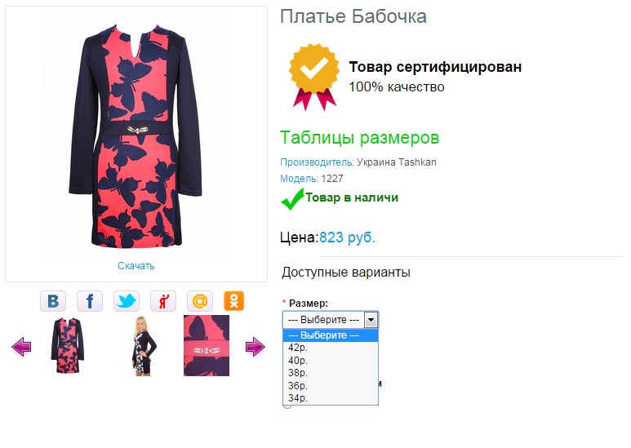Screen dimensions: 631x448
Task: Share via the orange Odnoklassniki icon
Action: [x=233, y=301]
